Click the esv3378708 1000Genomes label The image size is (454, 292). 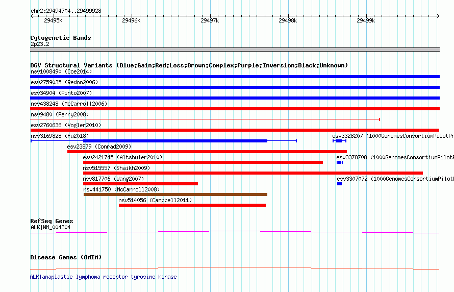pos(395,157)
